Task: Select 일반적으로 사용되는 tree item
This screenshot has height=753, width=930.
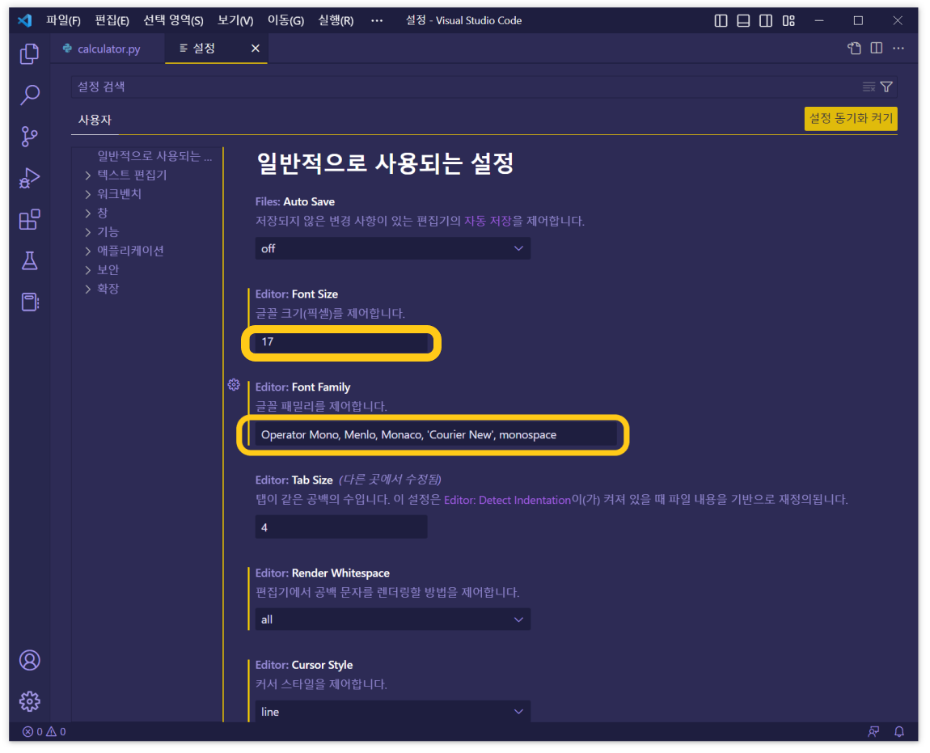Action: 154,156
